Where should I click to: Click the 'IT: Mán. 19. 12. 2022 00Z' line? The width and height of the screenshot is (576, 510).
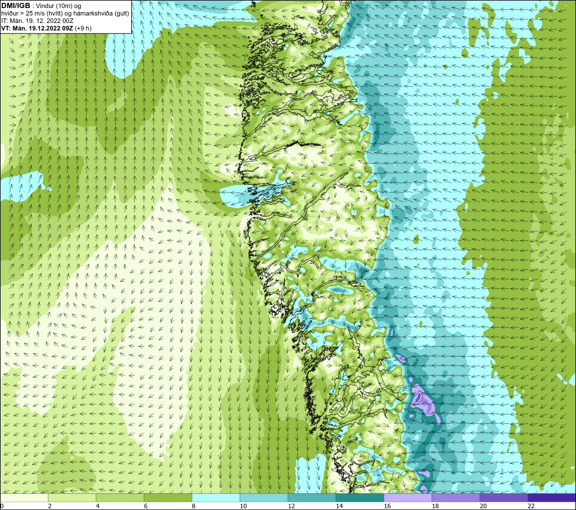click(x=37, y=21)
